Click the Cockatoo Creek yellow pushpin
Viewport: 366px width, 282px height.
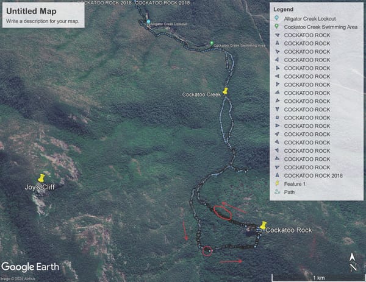(x=225, y=91)
